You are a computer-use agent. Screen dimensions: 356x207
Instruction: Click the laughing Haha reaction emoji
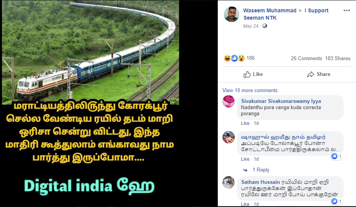[x=227, y=58]
